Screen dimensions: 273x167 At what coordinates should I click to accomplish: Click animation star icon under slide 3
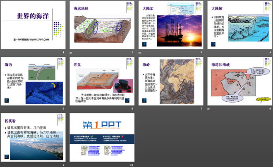point(139,52)
